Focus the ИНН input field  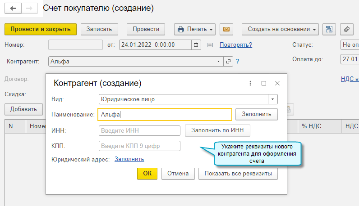pos(139,130)
